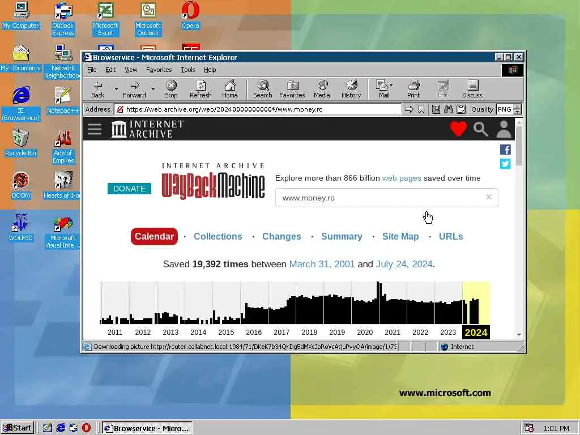Open the History toolbar button

click(x=351, y=89)
